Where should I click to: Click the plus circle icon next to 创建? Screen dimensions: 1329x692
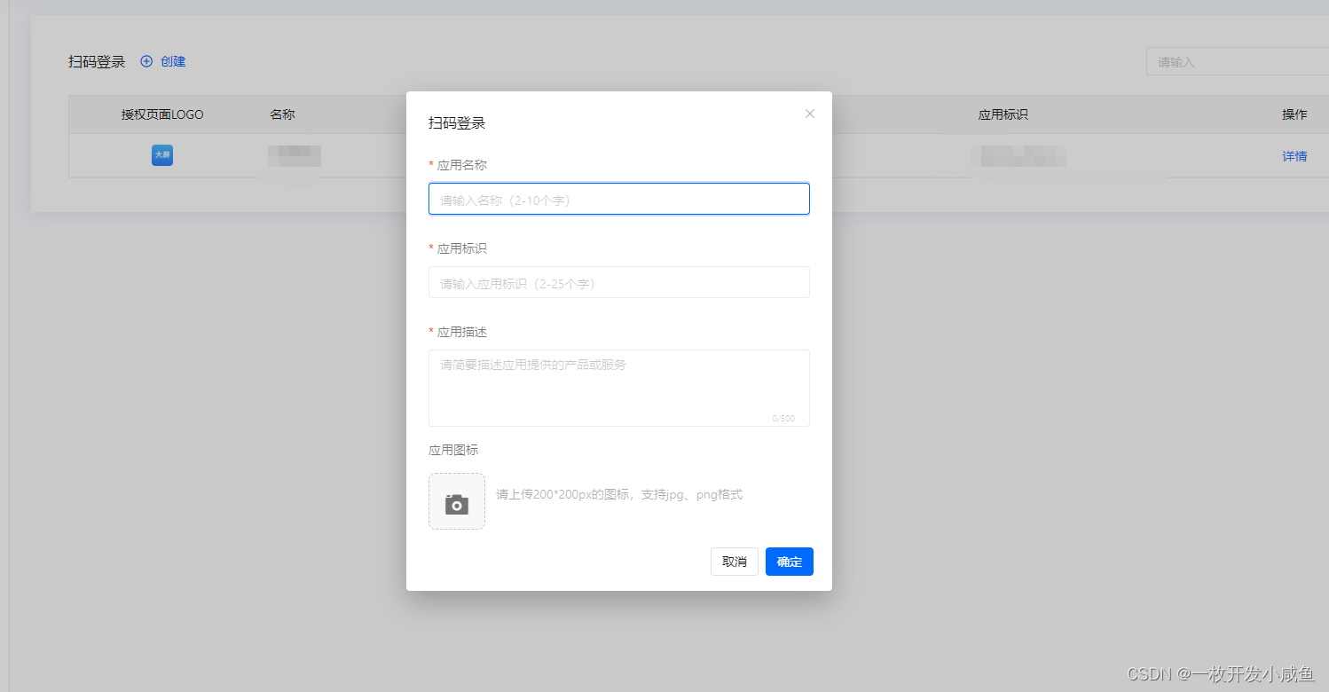pyautogui.click(x=147, y=61)
